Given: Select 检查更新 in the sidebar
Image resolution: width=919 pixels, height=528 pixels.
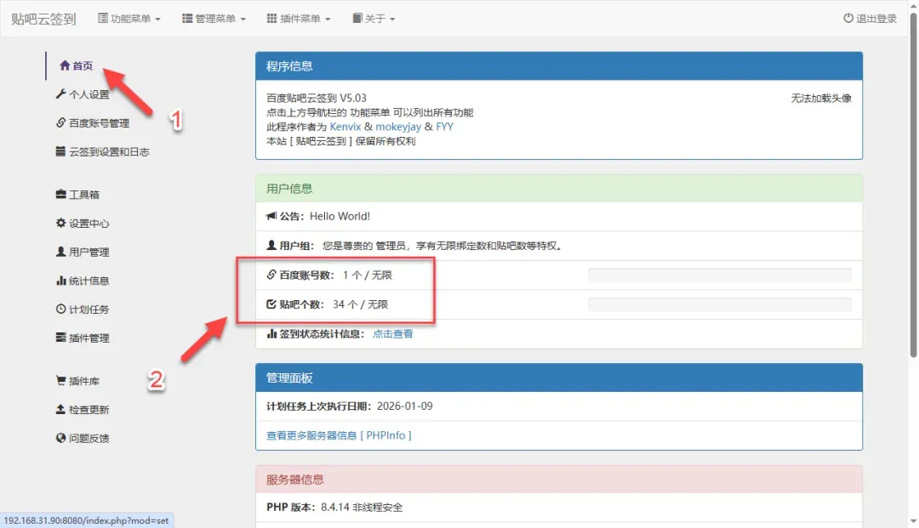Looking at the screenshot, I should (88, 410).
